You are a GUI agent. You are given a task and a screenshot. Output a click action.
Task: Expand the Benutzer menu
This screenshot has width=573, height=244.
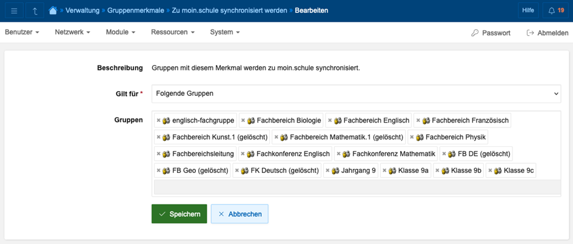coord(22,32)
